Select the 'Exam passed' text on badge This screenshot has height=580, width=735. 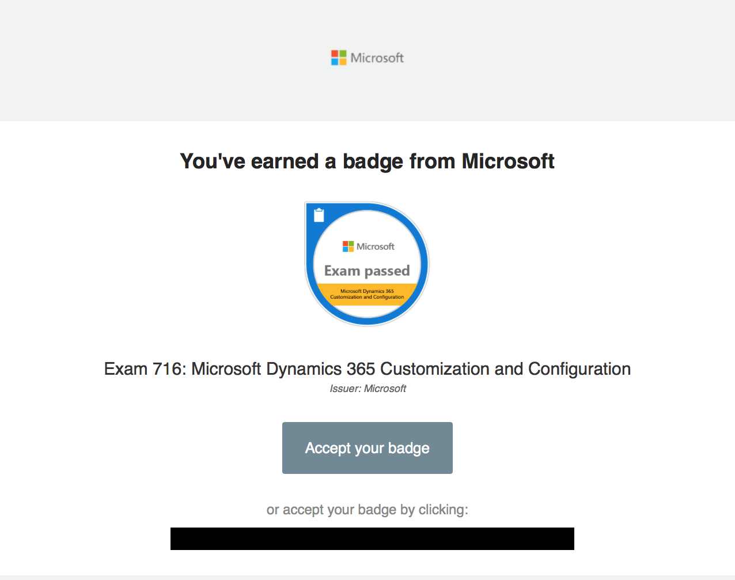[x=367, y=270]
